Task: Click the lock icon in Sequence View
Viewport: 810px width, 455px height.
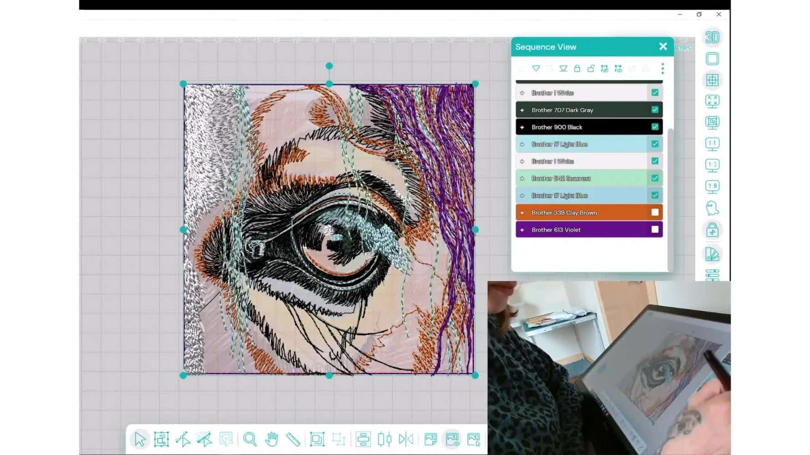Action: 577,69
